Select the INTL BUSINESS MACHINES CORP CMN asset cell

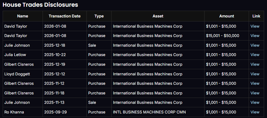[x=149, y=112]
